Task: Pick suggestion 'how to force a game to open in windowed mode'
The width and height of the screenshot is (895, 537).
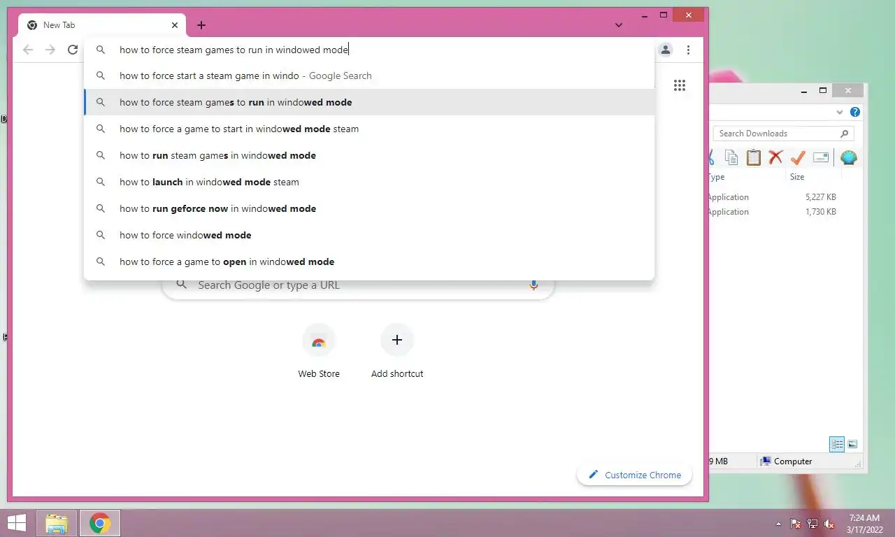Action: pos(369,262)
